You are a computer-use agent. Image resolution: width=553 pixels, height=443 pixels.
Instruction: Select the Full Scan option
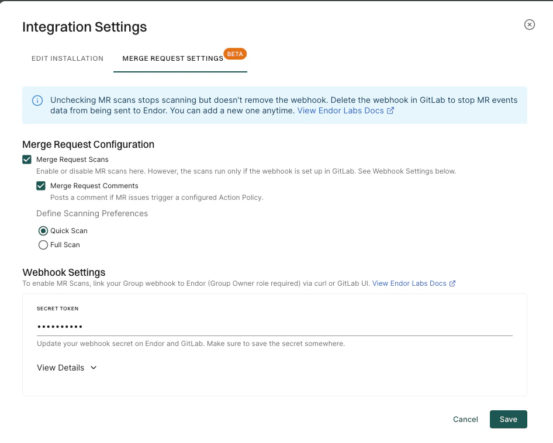tap(43, 244)
